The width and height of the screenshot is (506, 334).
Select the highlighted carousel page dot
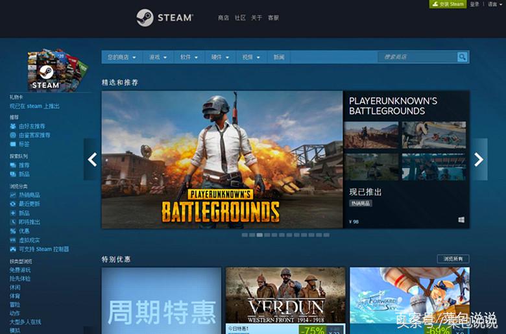click(x=259, y=235)
